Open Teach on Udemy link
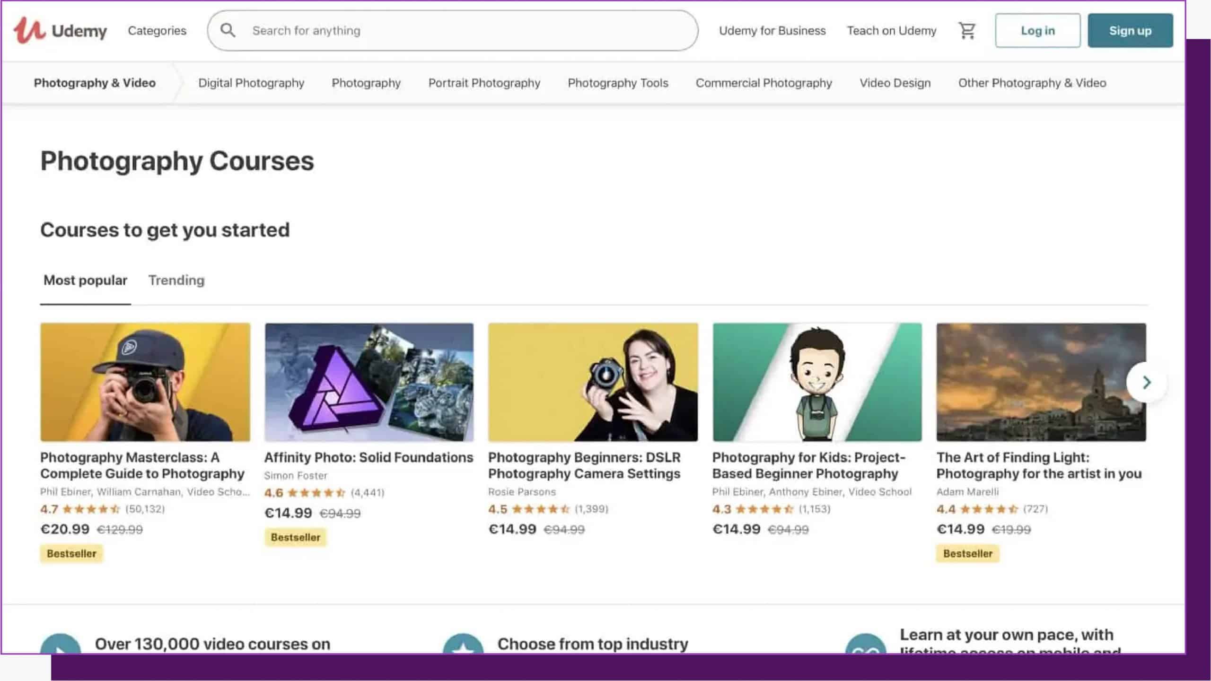Viewport: 1211px width, 681px height. click(891, 31)
